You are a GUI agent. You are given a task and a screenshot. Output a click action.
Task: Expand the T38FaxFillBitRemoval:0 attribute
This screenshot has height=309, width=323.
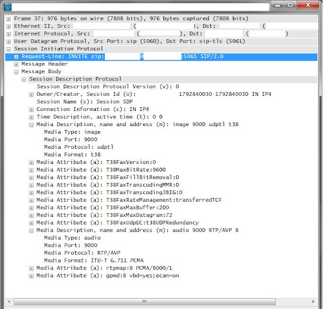(31, 178)
